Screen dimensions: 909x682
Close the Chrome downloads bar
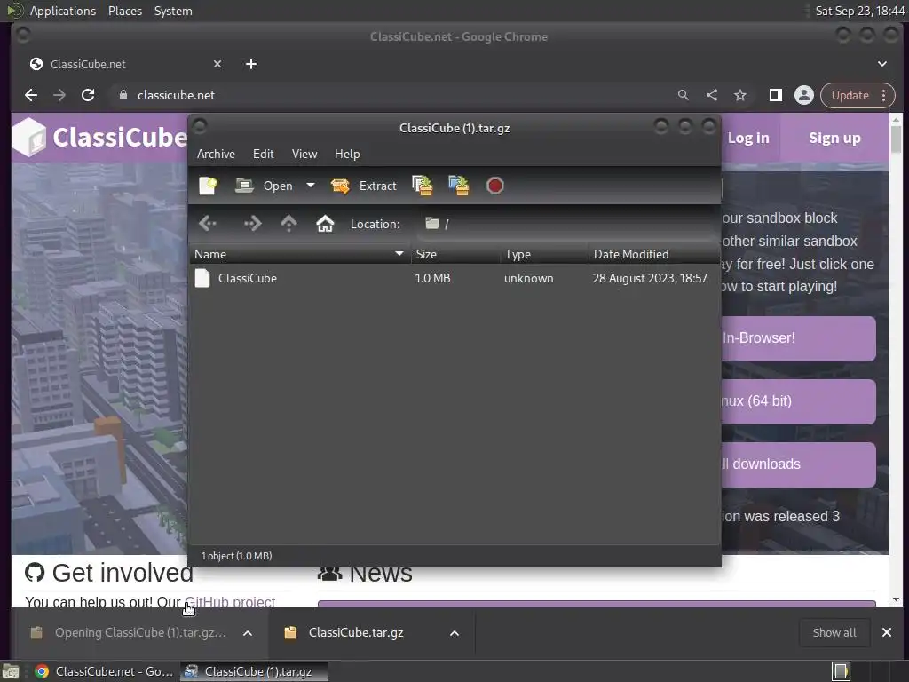pos(887,632)
